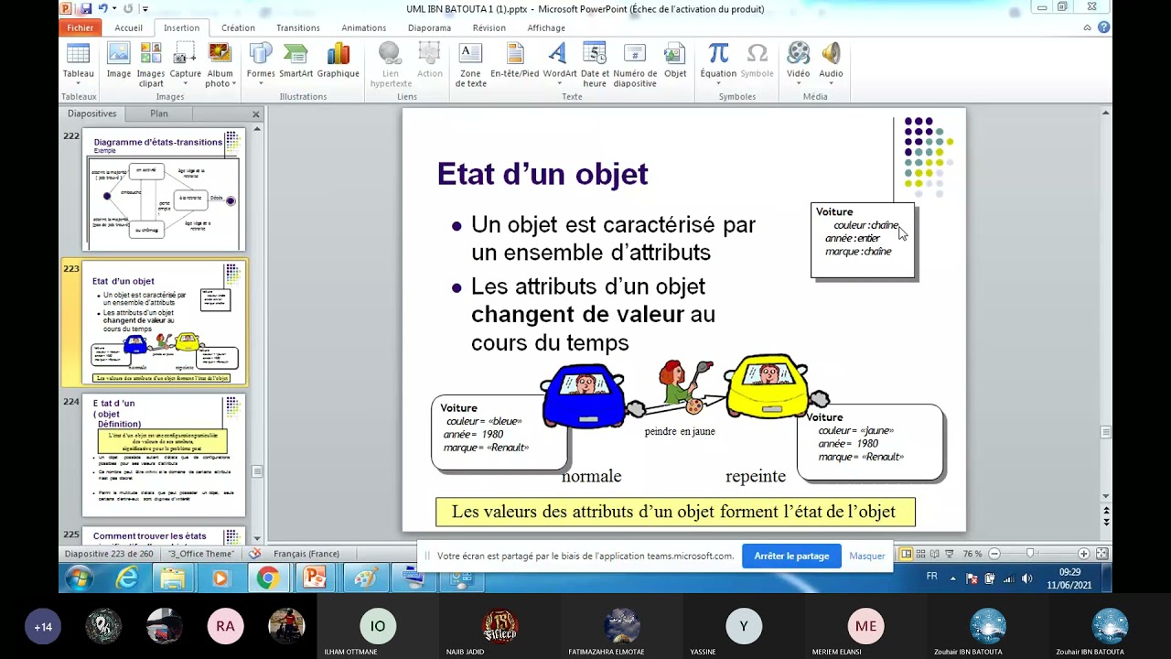This screenshot has height=659, width=1171.
Task: Start slideshow from status bar icon
Action: [x=950, y=554]
